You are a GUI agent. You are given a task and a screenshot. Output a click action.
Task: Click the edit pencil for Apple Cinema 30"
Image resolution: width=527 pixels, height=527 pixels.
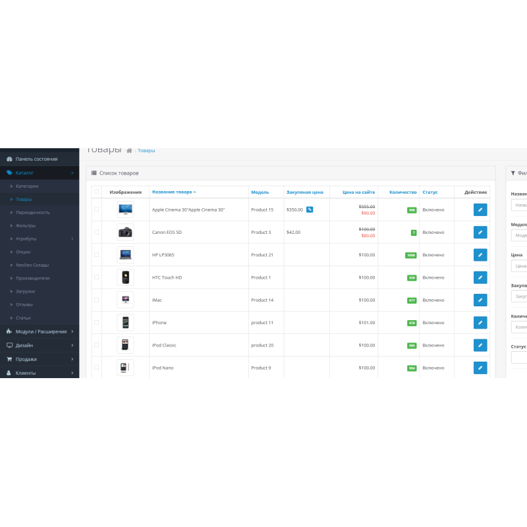click(480, 209)
